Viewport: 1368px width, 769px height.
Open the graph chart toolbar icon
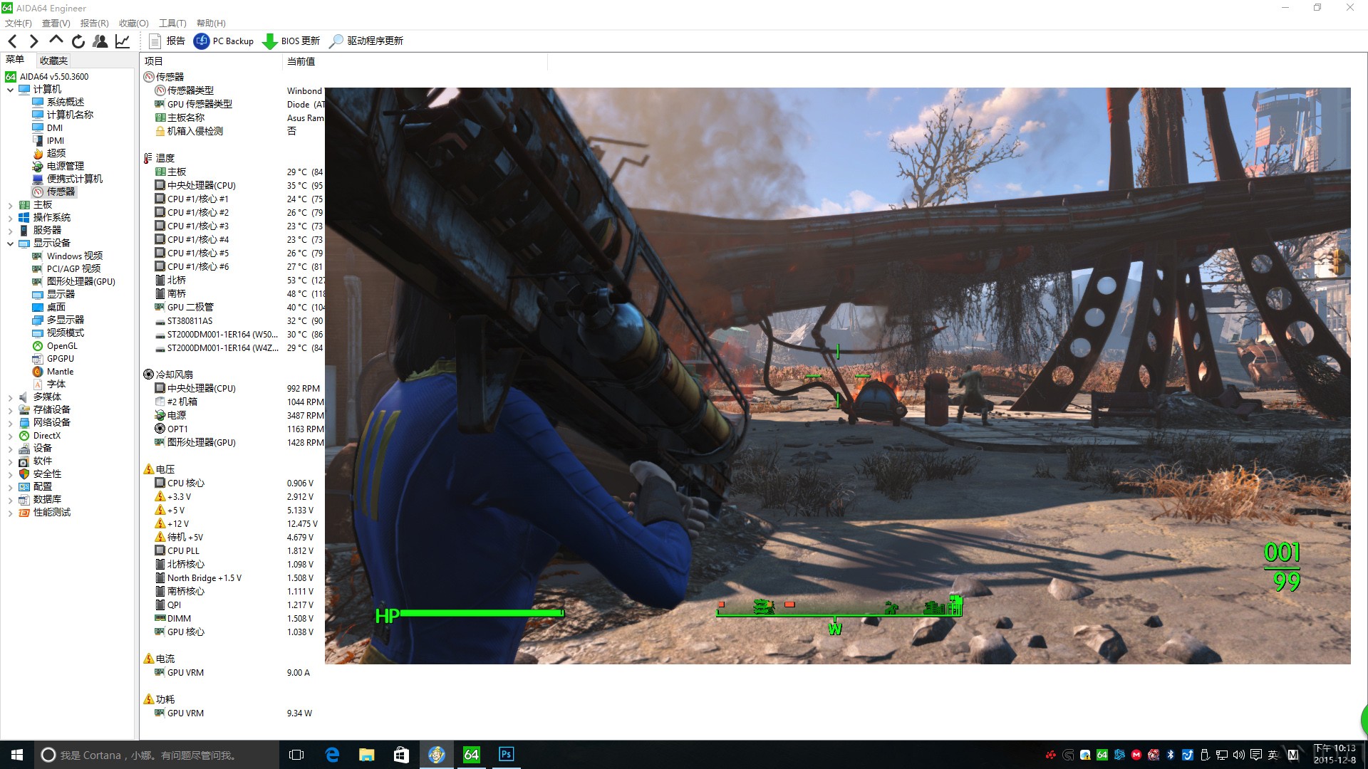tap(123, 41)
